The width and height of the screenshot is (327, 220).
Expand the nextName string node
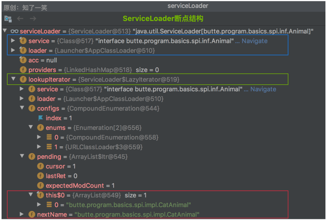coord(22,214)
